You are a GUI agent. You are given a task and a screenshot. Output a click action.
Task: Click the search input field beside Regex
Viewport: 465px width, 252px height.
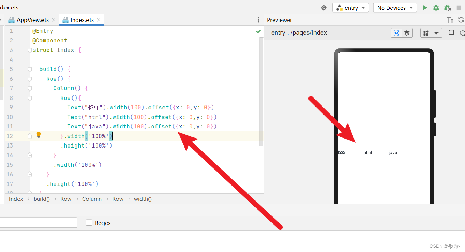[38, 222]
